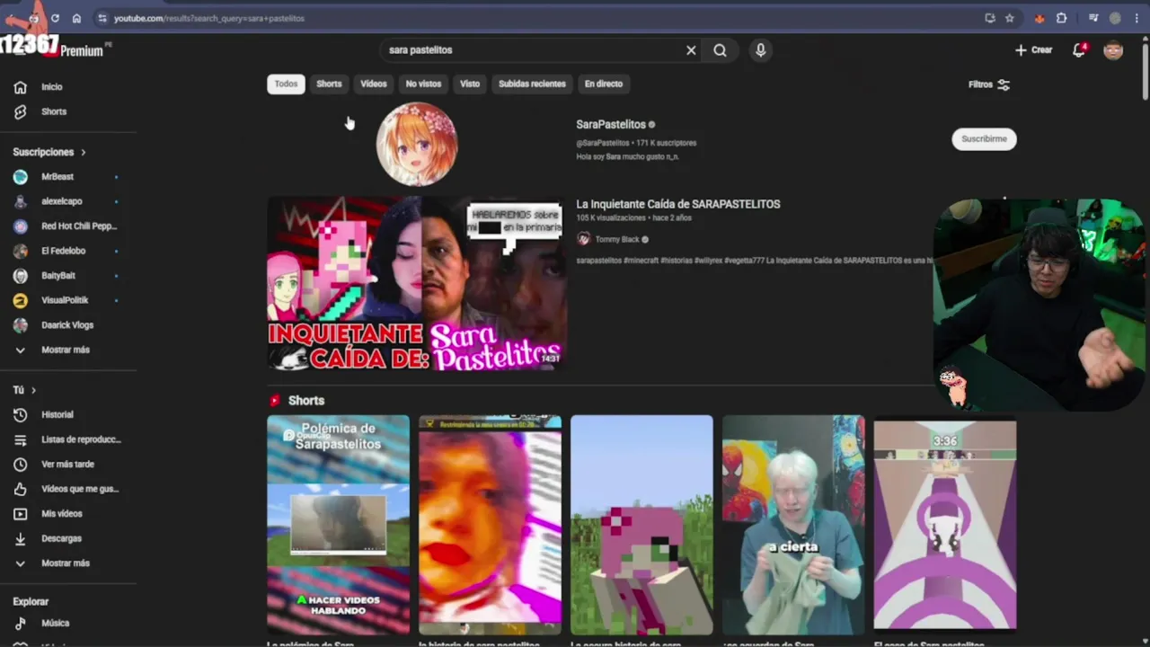Select the Shorts filter chip

(x=329, y=84)
